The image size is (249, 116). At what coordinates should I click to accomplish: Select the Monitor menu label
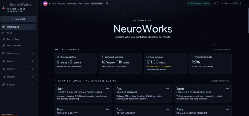[x=11, y=77]
